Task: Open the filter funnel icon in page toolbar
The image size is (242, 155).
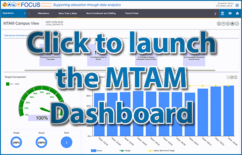Action: coord(223,24)
